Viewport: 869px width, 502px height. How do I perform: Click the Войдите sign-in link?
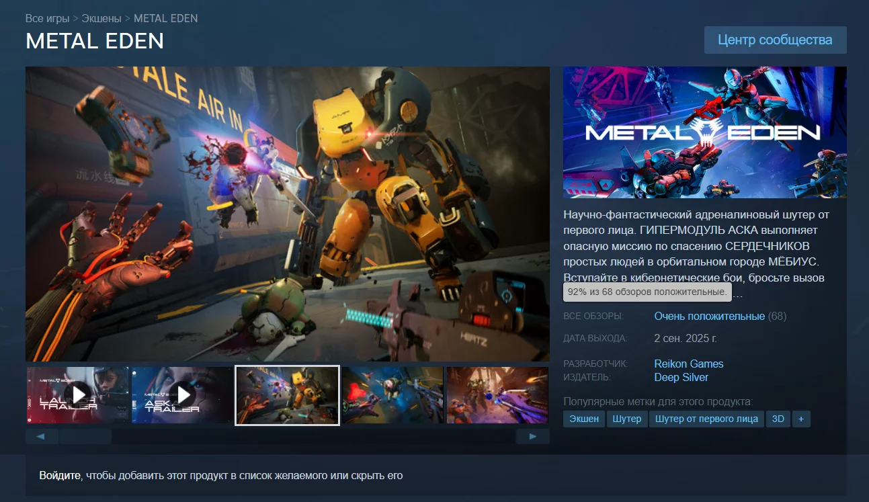60,476
